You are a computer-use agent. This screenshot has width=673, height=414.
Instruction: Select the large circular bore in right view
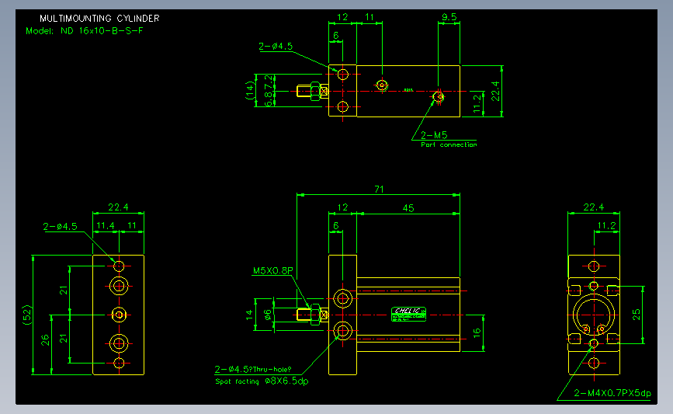594,315
